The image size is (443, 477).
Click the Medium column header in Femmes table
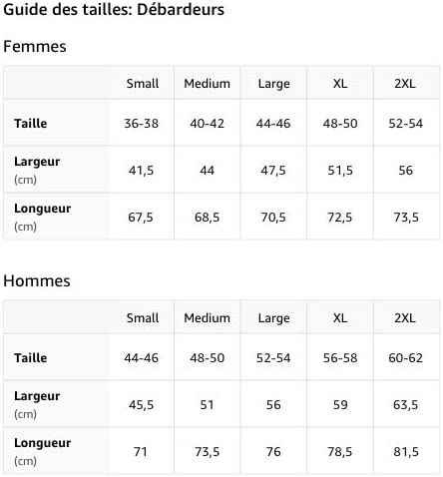[x=207, y=84]
